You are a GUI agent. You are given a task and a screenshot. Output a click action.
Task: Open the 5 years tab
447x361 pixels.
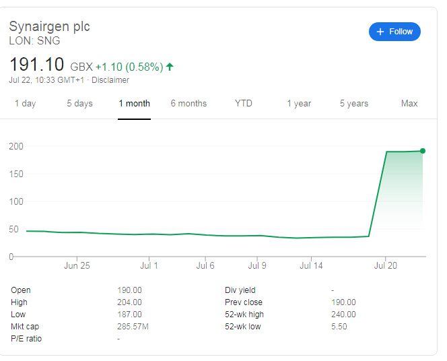354,103
